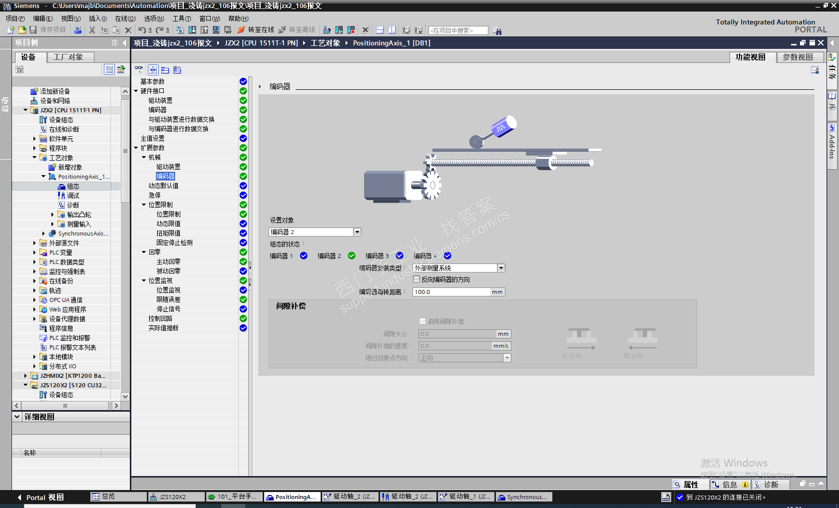Screen dimensions: 839x508
Task: Click the delete (X) toolbar icon
Action: pos(128,30)
